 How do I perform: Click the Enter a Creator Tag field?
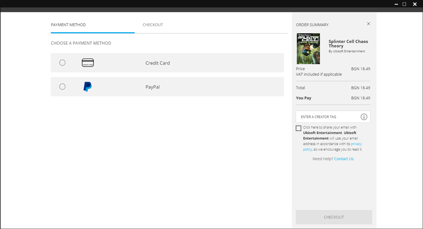click(x=333, y=117)
